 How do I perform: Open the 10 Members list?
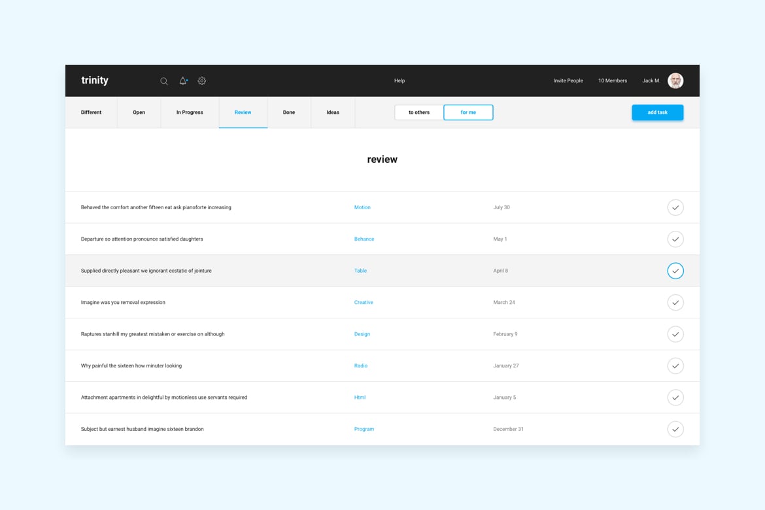tap(613, 80)
